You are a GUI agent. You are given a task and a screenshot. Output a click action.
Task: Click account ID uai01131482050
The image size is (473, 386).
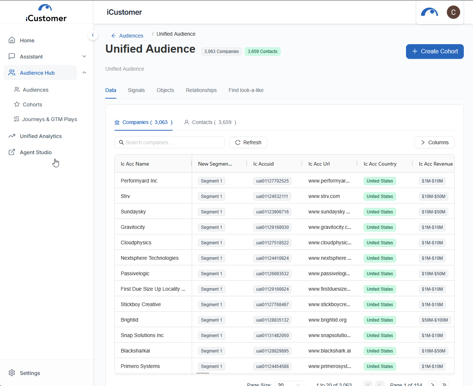coord(272,336)
